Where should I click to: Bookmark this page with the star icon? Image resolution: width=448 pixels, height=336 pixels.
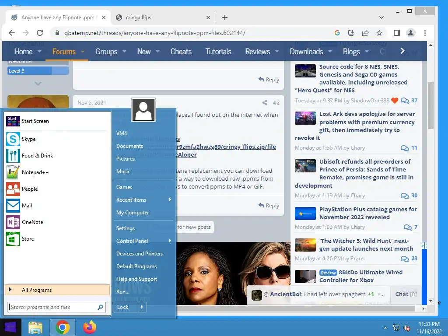(x=379, y=33)
